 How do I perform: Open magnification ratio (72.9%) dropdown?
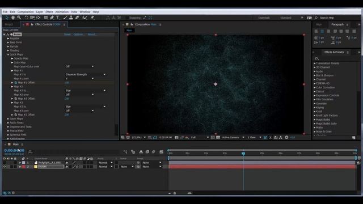click(x=138, y=137)
